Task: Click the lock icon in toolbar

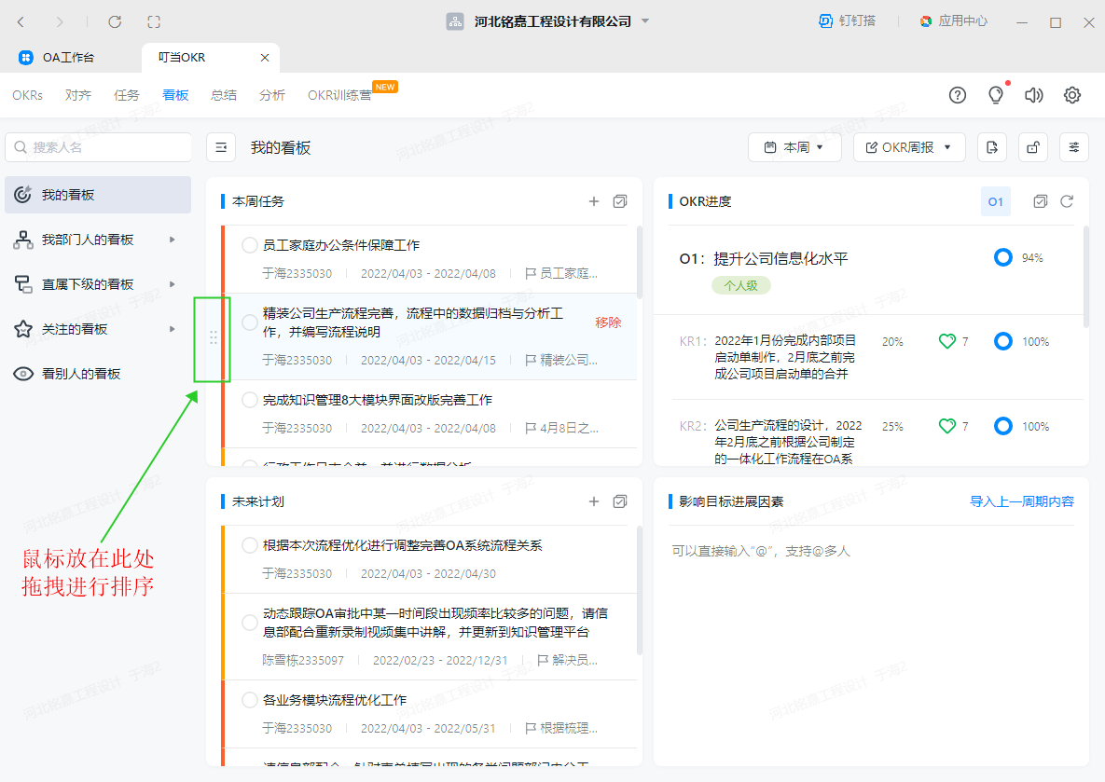Action: tap(1033, 147)
